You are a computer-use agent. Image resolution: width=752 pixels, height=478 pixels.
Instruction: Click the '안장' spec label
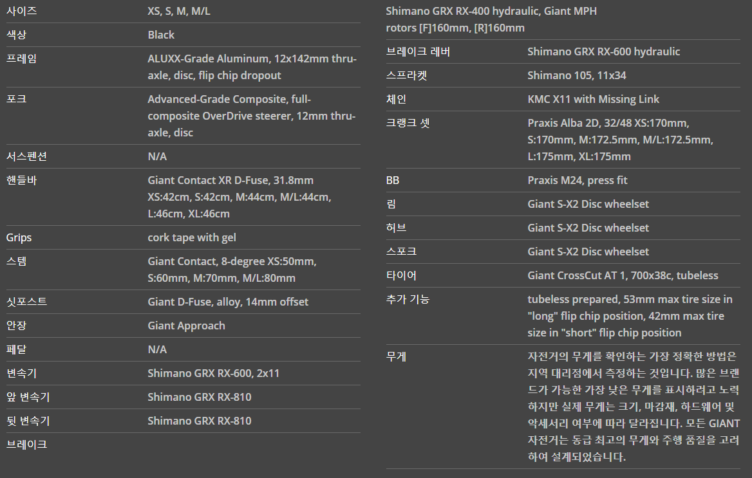(16, 326)
